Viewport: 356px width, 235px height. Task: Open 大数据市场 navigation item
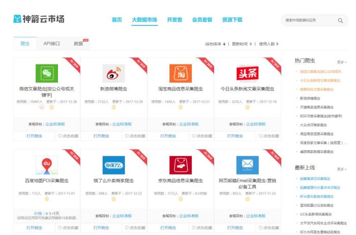click(144, 20)
